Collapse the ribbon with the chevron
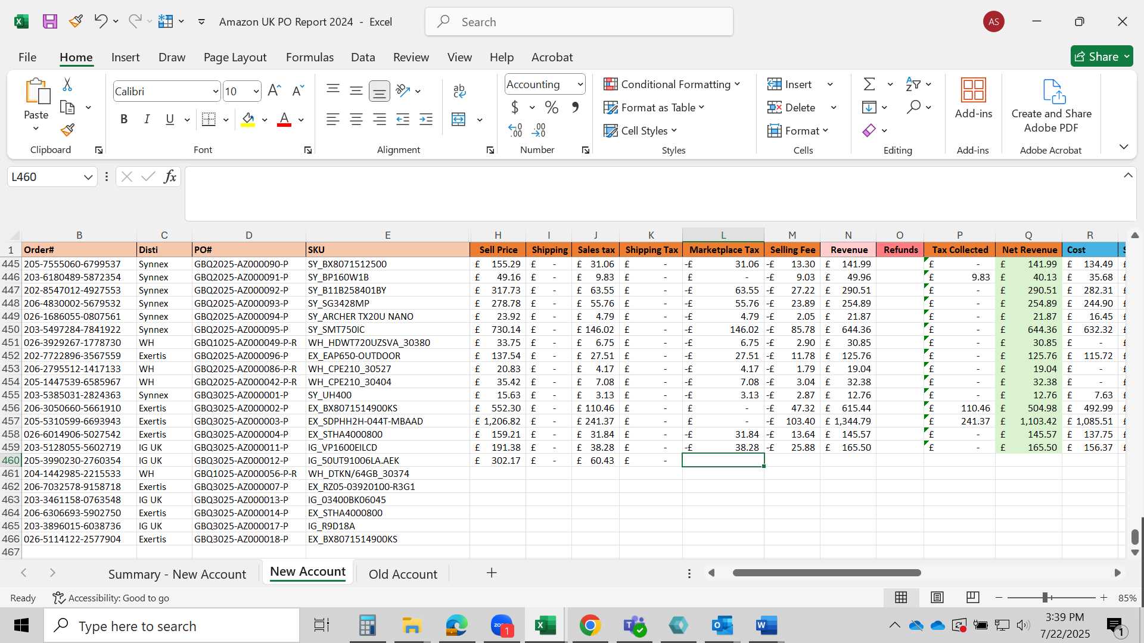The image size is (1144, 643). pyautogui.click(x=1124, y=146)
